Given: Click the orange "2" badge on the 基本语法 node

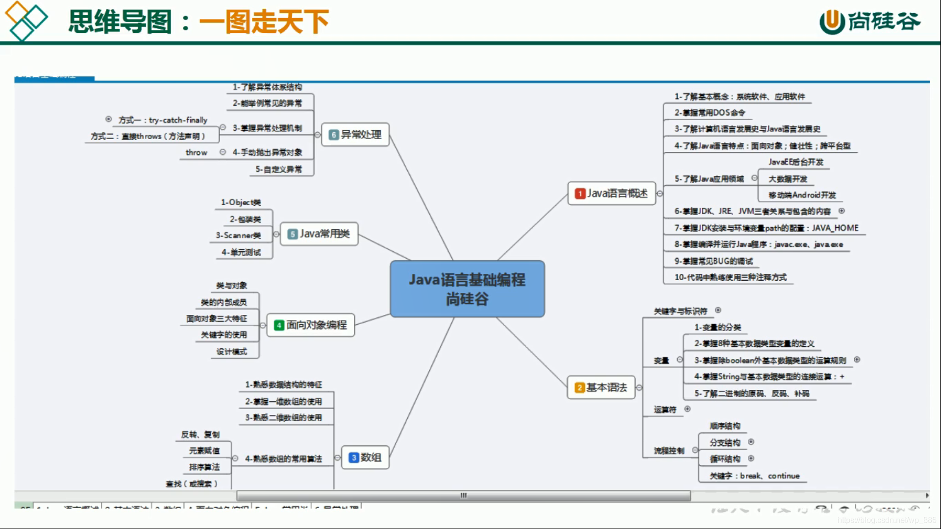Looking at the screenshot, I should click(581, 387).
